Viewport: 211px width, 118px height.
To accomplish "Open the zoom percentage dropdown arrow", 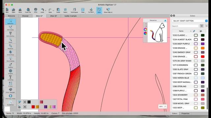I will [165, 107].
